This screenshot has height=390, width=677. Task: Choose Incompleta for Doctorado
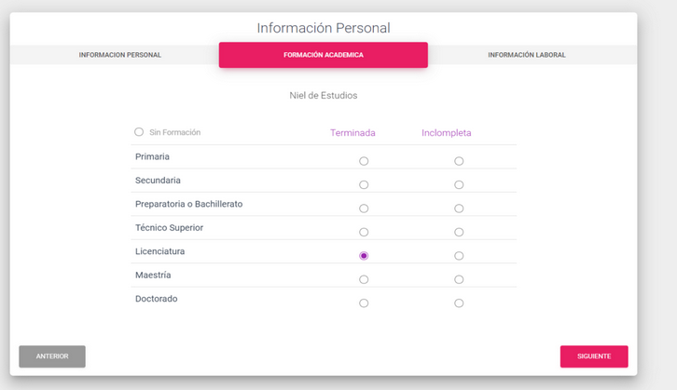[459, 303]
